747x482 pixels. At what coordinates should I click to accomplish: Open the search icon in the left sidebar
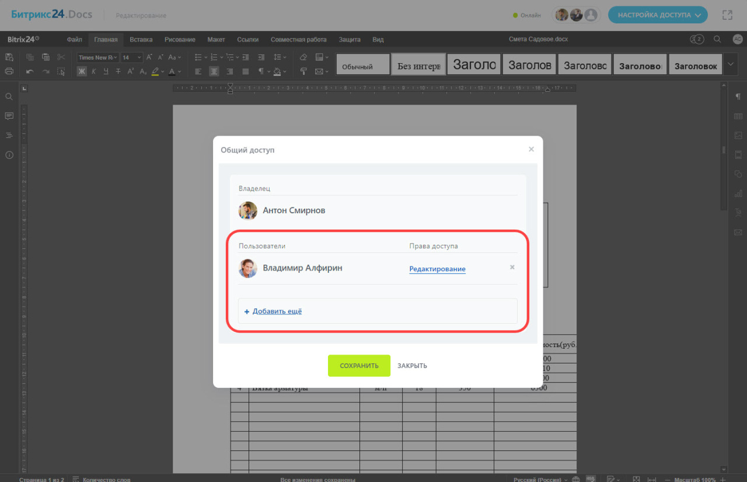[x=9, y=96]
